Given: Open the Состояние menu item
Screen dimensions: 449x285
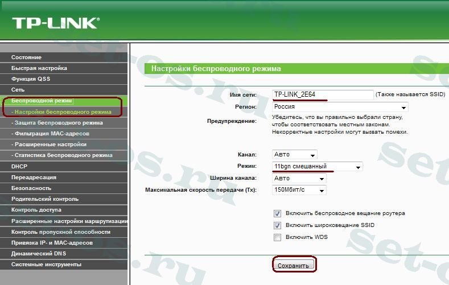Looking at the screenshot, I should coord(64,57).
